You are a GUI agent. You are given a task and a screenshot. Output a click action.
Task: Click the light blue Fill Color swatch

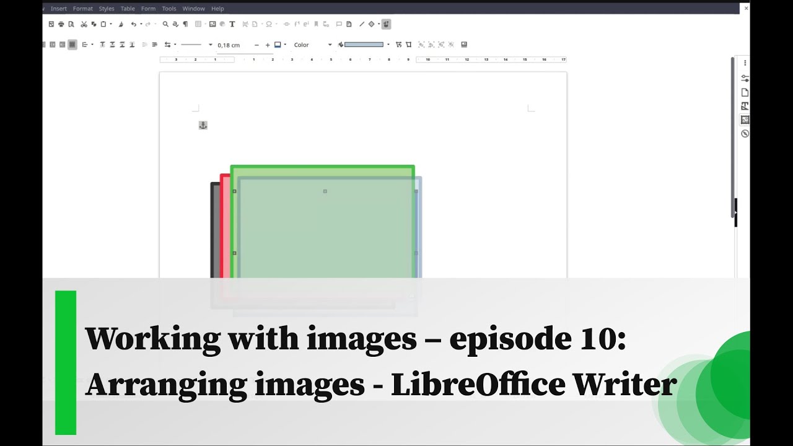(364, 45)
